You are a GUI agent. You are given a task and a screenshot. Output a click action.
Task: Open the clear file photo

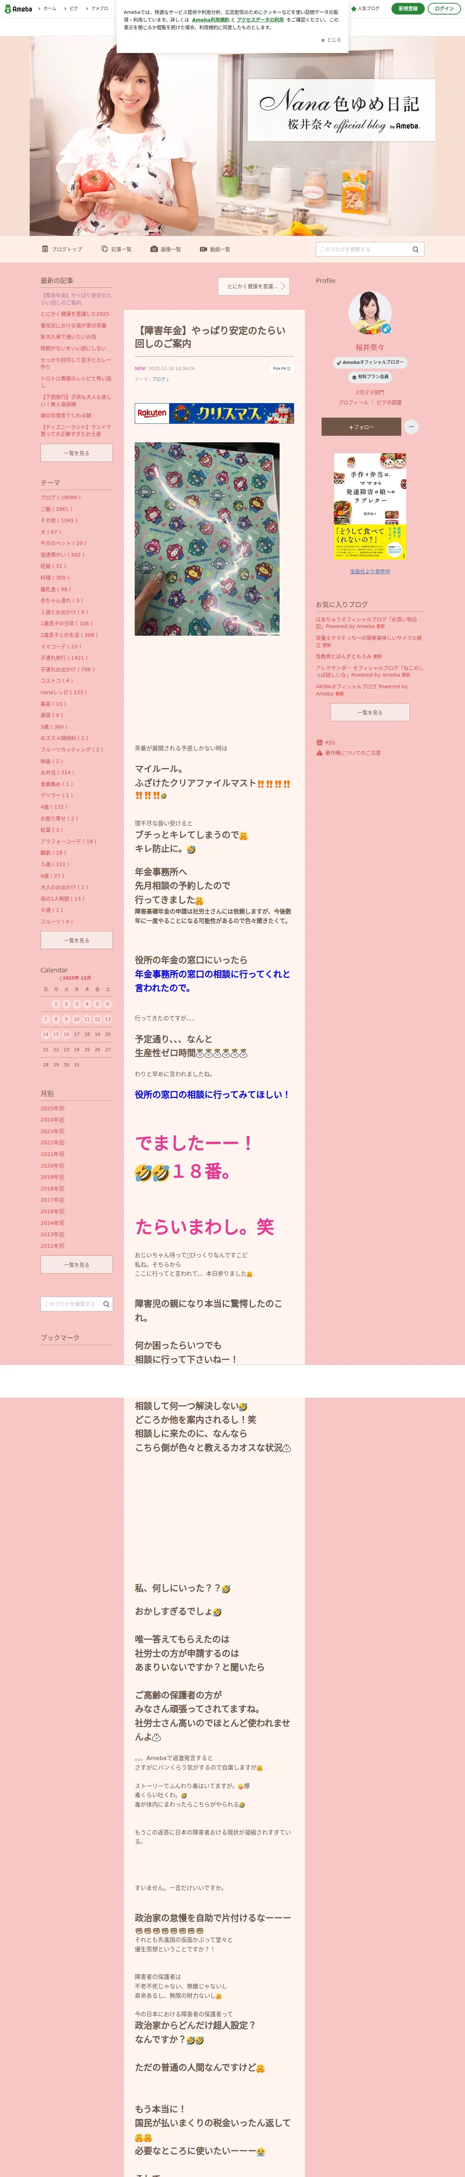[207, 538]
